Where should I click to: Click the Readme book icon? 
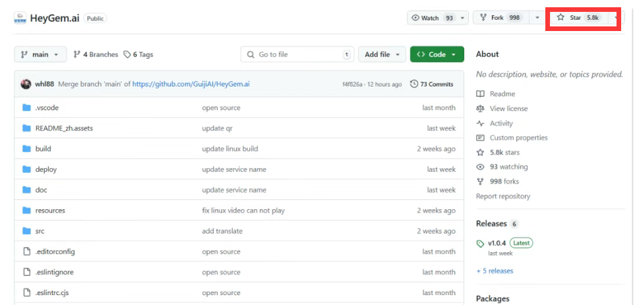click(x=480, y=94)
